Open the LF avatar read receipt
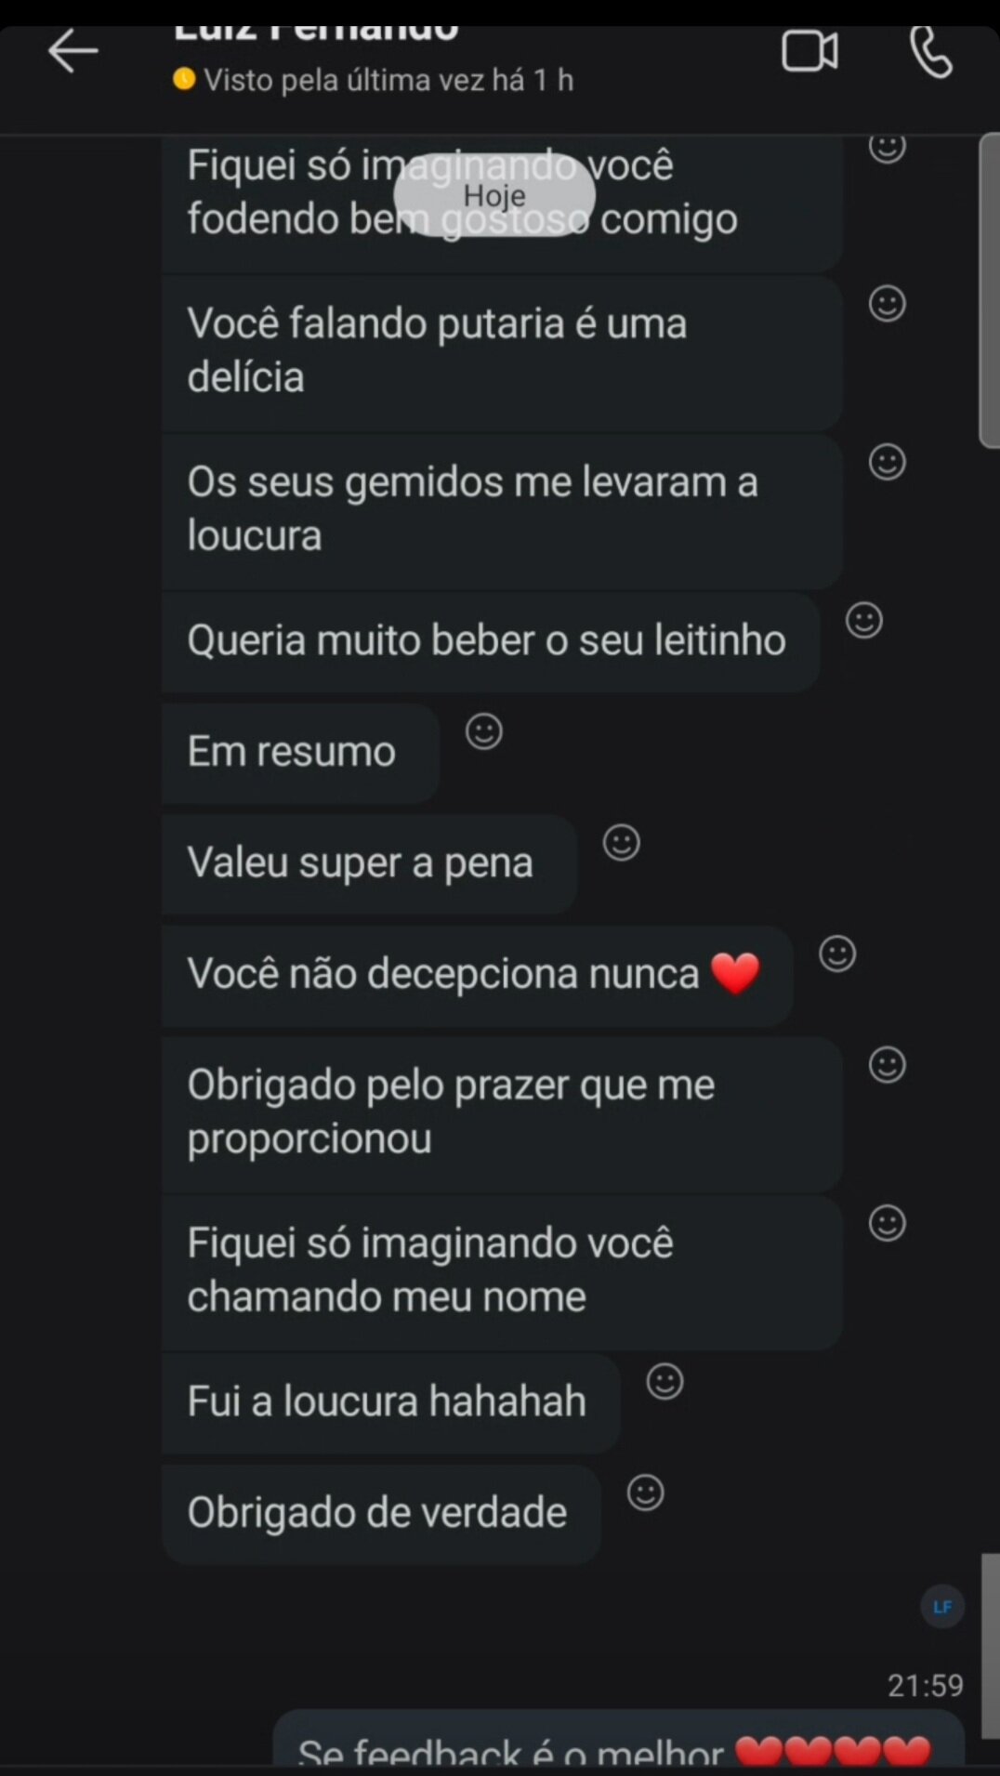1000x1776 pixels. (942, 1606)
